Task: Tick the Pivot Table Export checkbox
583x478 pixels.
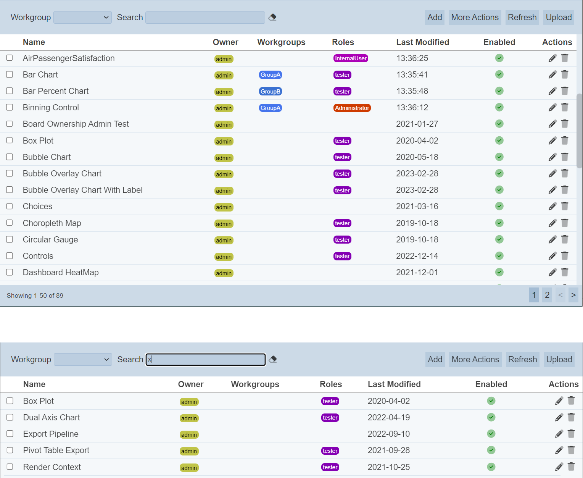Action: pyautogui.click(x=10, y=450)
